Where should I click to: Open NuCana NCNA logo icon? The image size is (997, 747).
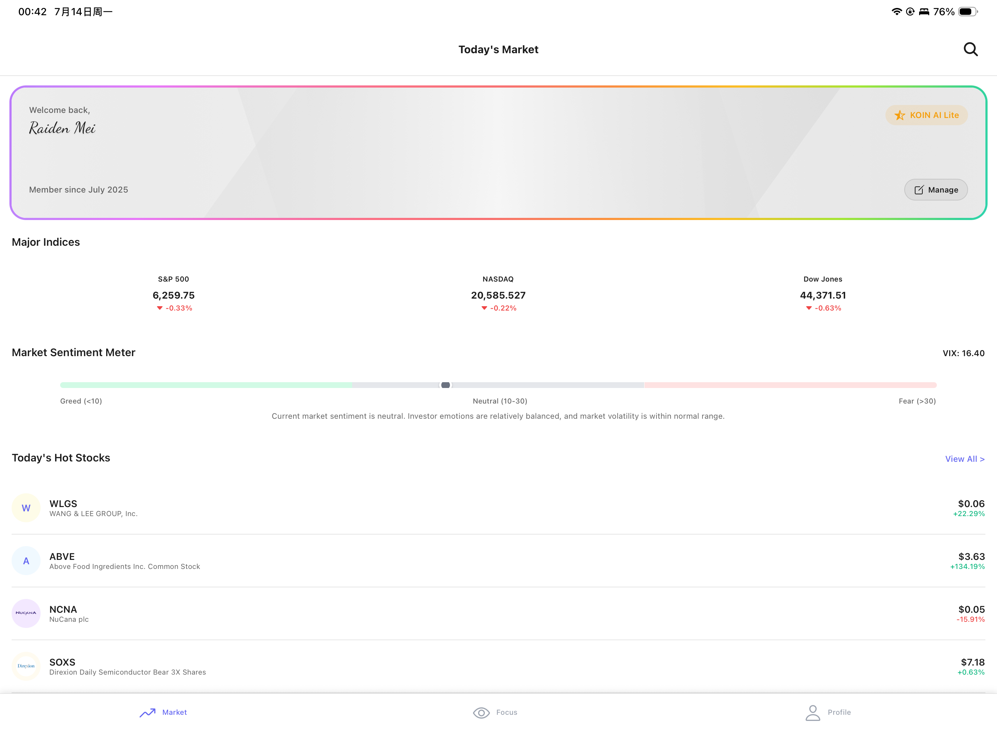[26, 613]
